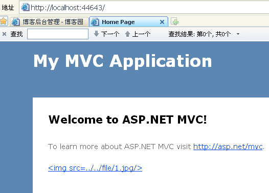Screen dimensions: 269x193
Task: Open a new tab with plus icon
Action: 174,22
